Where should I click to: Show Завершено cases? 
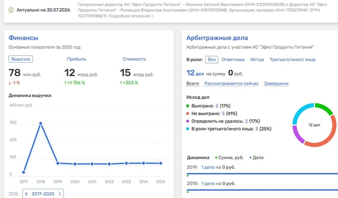[276, 83]
